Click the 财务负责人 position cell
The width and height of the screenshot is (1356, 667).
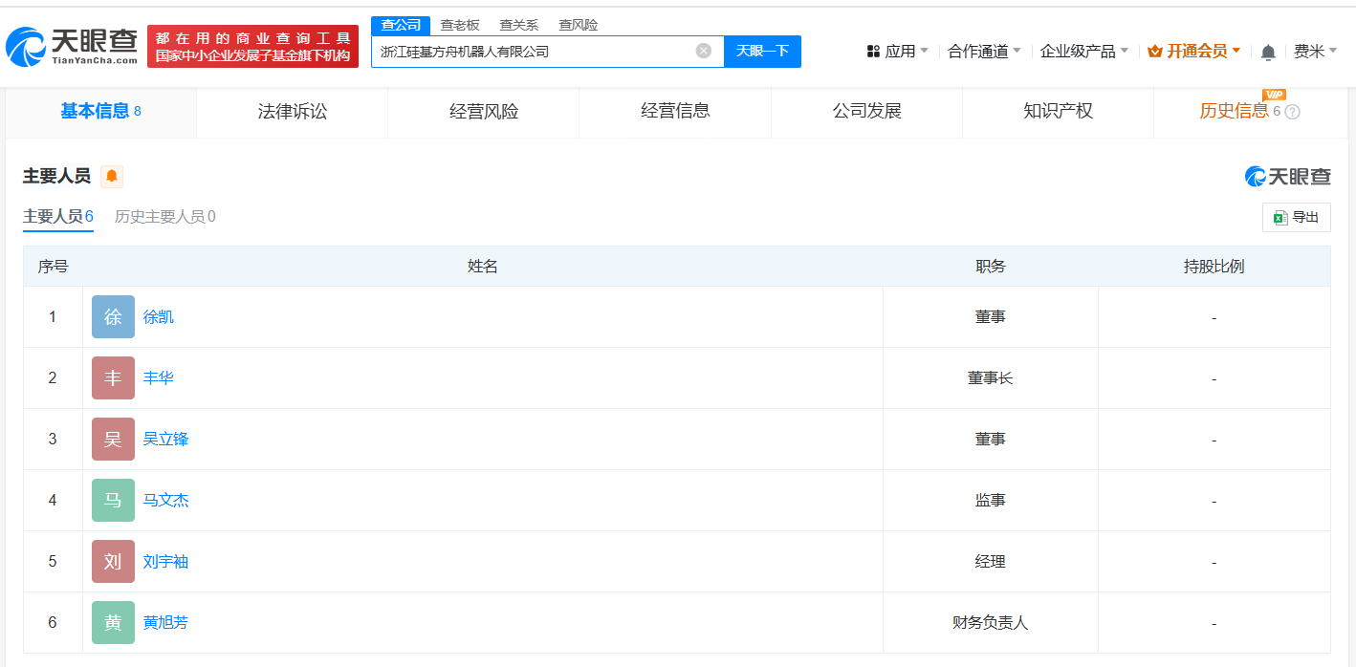pyautogui.click(x=991, y=623)
